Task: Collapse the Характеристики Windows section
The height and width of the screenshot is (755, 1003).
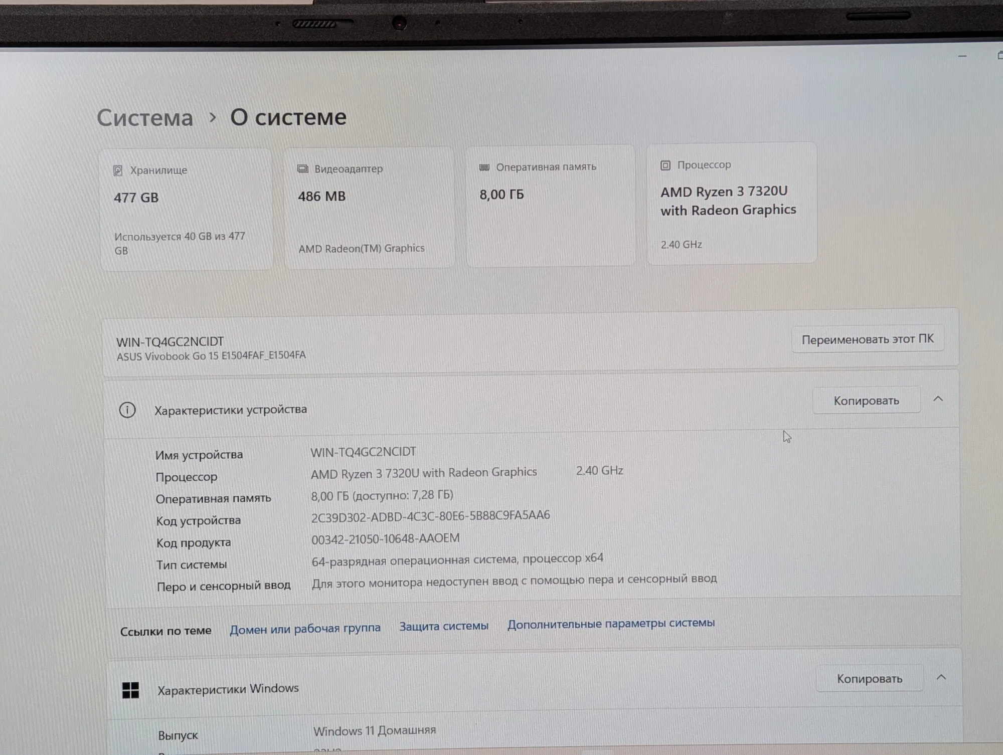Action: tap(941, 677)
